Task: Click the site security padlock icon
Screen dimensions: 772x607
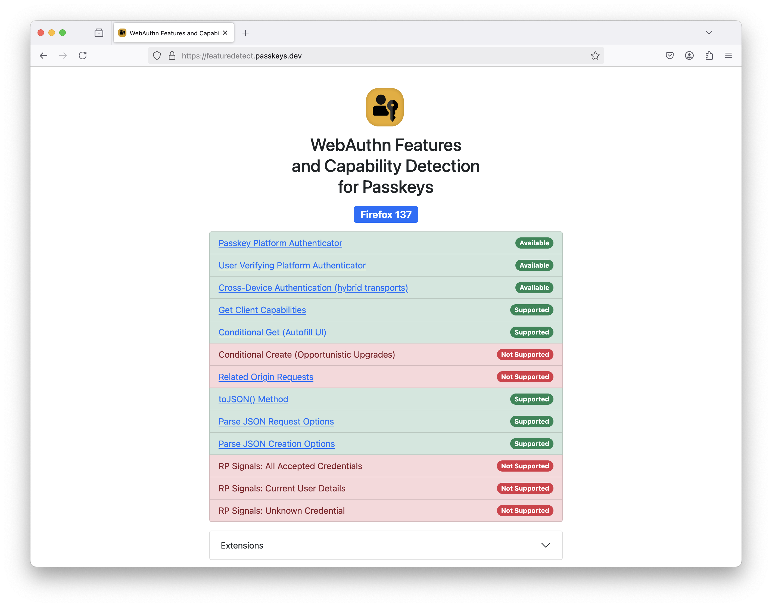Action: coord(172,56)
